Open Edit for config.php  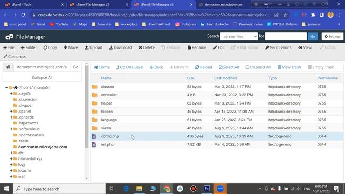pyautogui.click(x=219, y=47)
